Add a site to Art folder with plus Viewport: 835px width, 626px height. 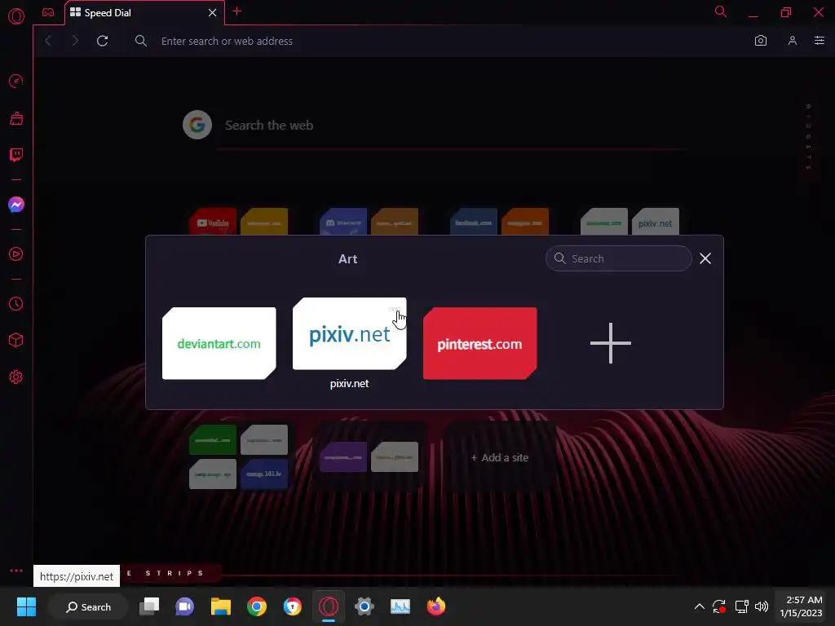[611, 343]
